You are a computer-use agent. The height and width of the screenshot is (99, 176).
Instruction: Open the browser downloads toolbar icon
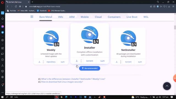point(169,7)
